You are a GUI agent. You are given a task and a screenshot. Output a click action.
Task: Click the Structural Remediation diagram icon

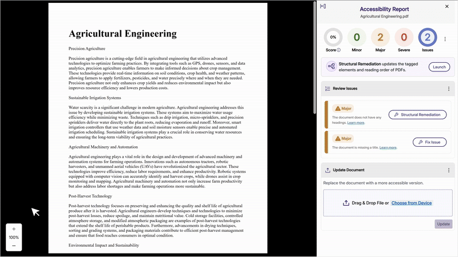point(330,67)
